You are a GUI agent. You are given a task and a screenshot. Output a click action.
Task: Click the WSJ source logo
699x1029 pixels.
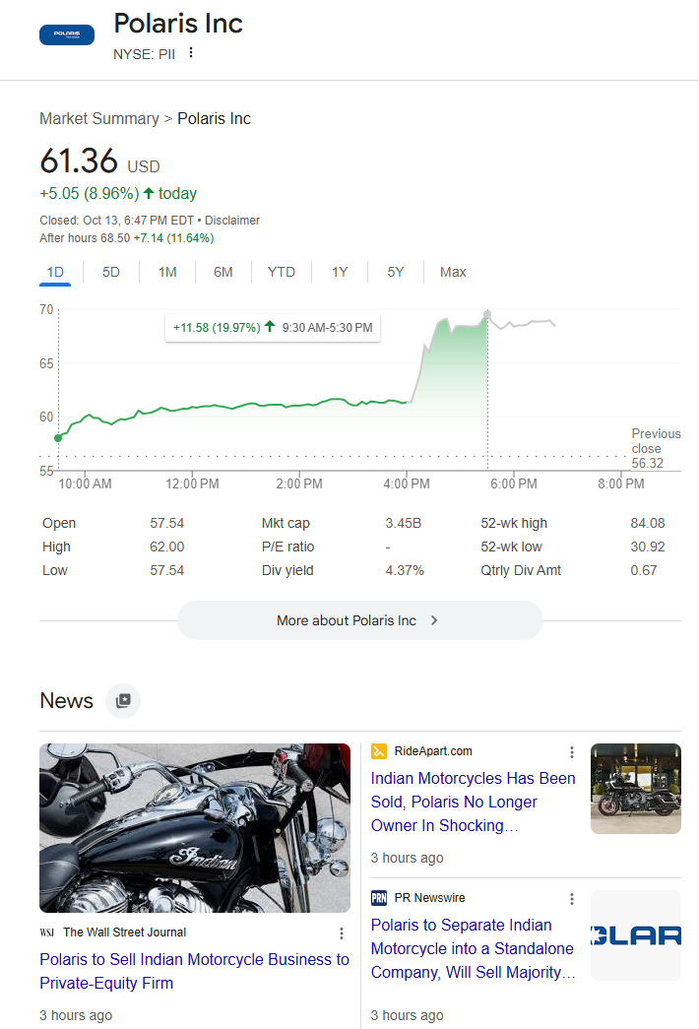pyautogui.click(x=47, y=933)
